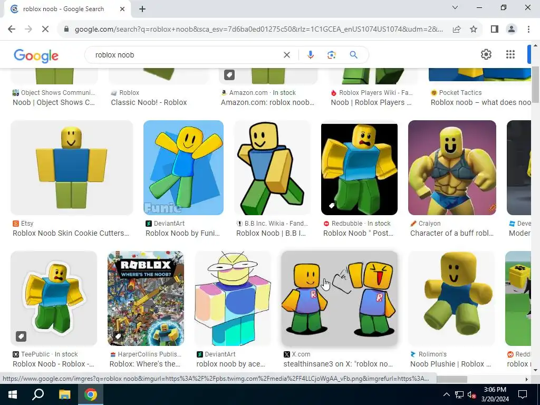Open Etsy Roblox Noob Skin Cookie Cutters image
Image resolution: width=540 pixels, height=405 pixels.
pos(72,168)
